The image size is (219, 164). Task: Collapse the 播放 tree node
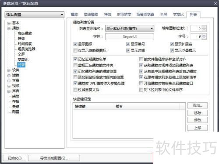pyautogui.click(x=9, y=28)
